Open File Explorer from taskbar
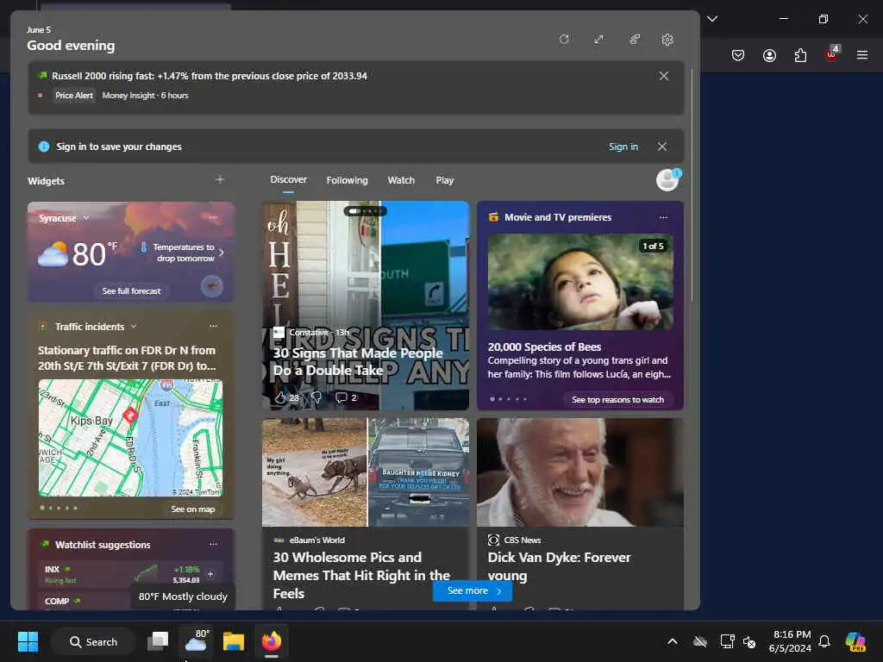Image resolution: width=883 pixels, height=662 pixels. pyautogui.click(x=233, y=641)
